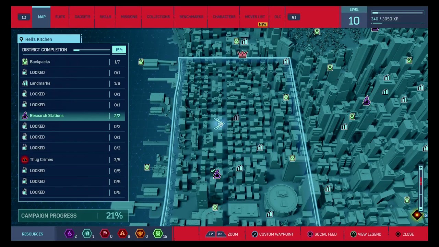Select the greyed landmark icon beside player arrow
The height and width of the screenshot is (247, 439).
(236, 118)
